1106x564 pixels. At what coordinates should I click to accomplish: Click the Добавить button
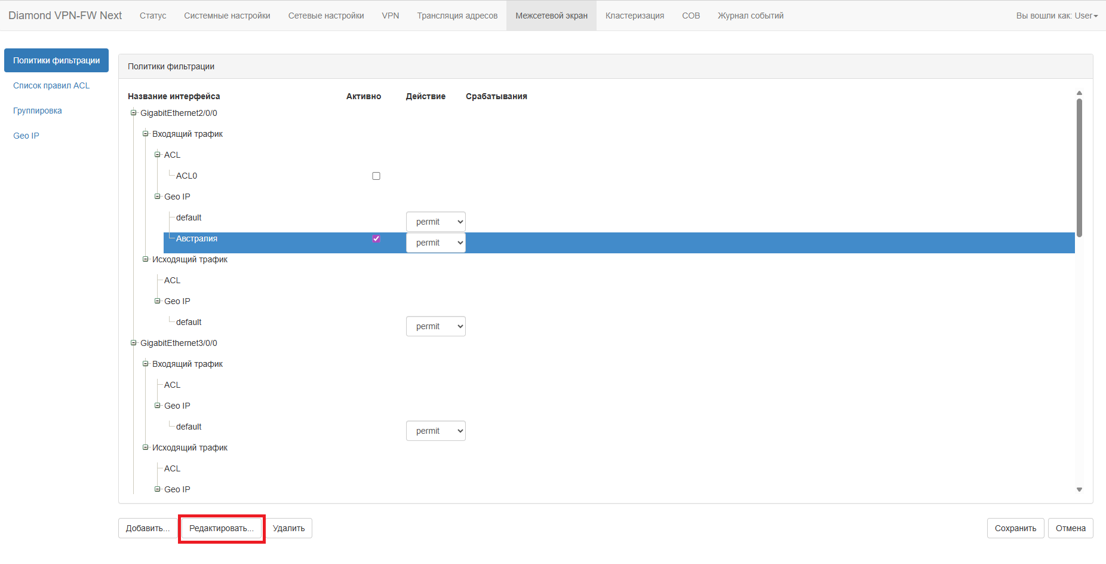pos(148,528)
